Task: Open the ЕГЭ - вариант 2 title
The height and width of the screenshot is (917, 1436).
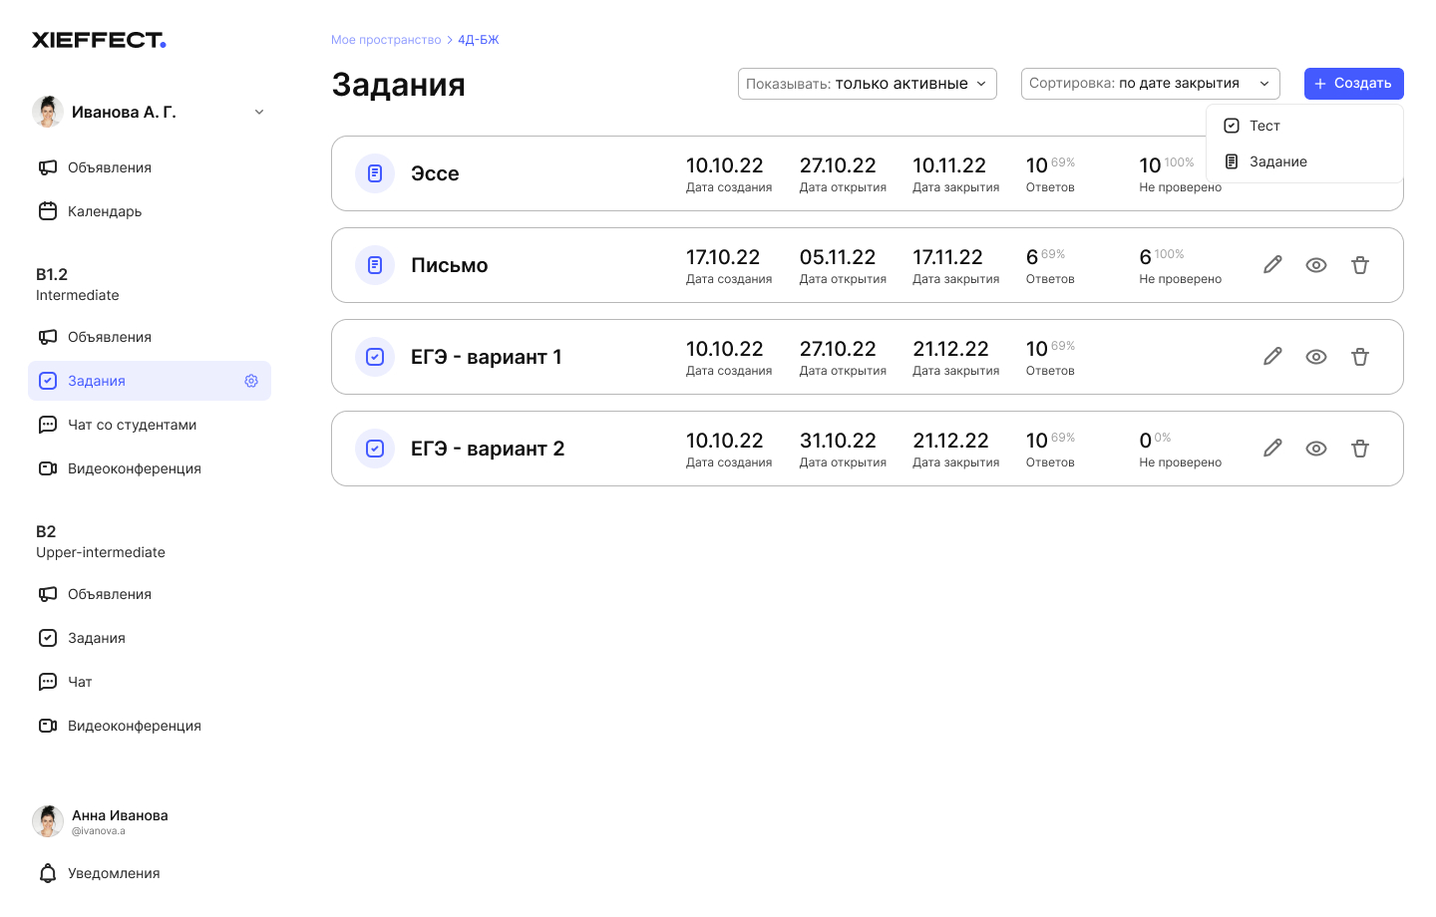Action: [488, 449]
